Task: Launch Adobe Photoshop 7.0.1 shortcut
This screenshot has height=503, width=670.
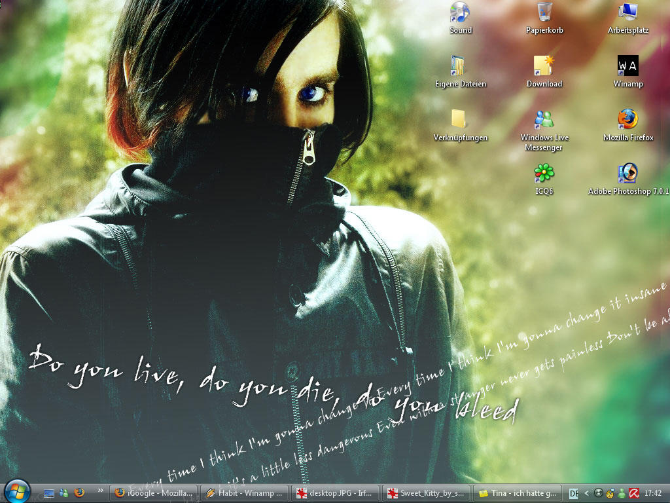Action: pyautogui.click(x=628, y=179)
